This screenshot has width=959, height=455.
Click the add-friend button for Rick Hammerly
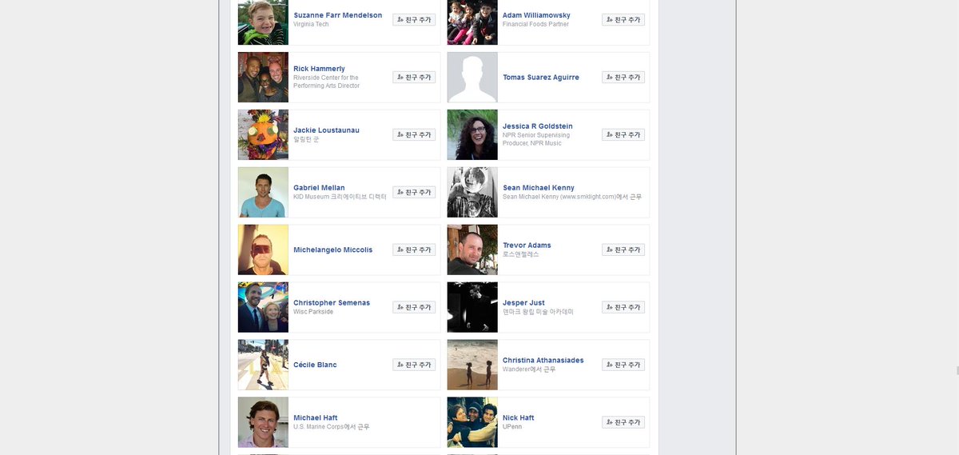414,78
